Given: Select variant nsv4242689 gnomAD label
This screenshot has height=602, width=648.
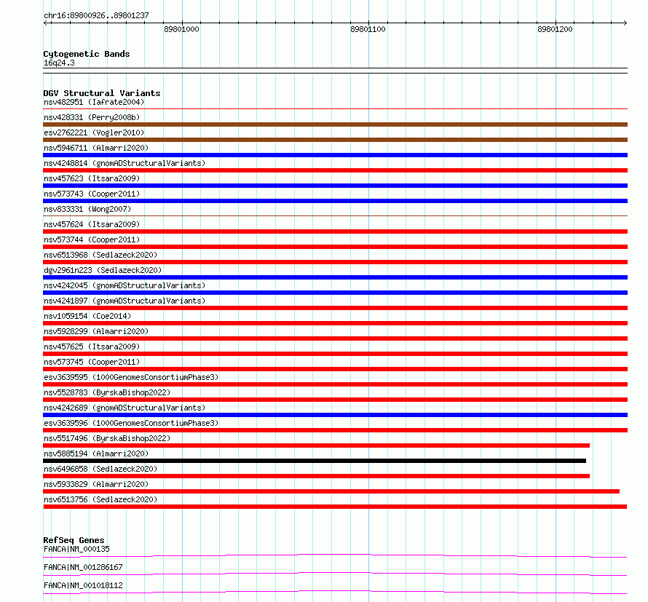Looking at the screenshot, I should click(125, 408).
